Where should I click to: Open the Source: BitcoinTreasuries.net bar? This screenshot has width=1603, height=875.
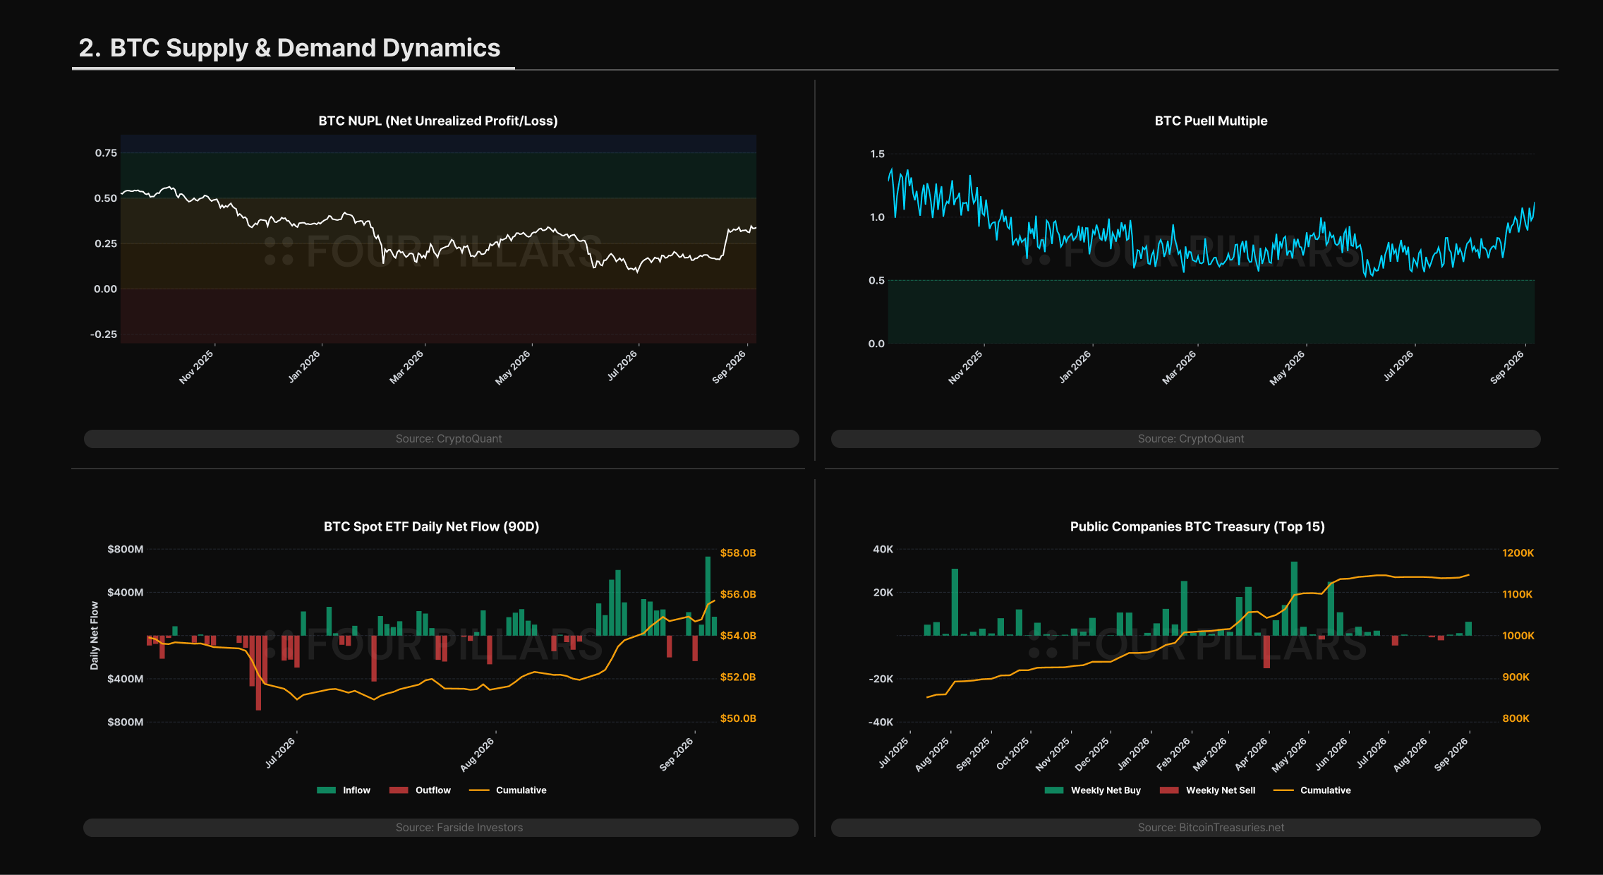(1186, 827)
